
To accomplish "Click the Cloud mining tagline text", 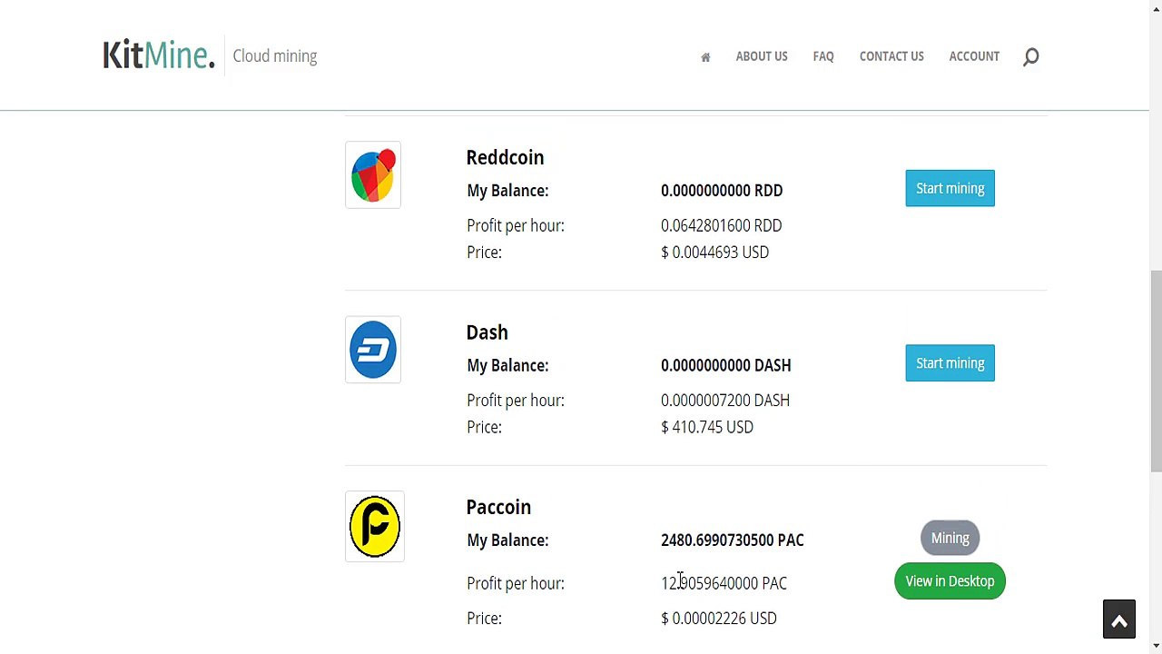I will click(x=275, y=56).
